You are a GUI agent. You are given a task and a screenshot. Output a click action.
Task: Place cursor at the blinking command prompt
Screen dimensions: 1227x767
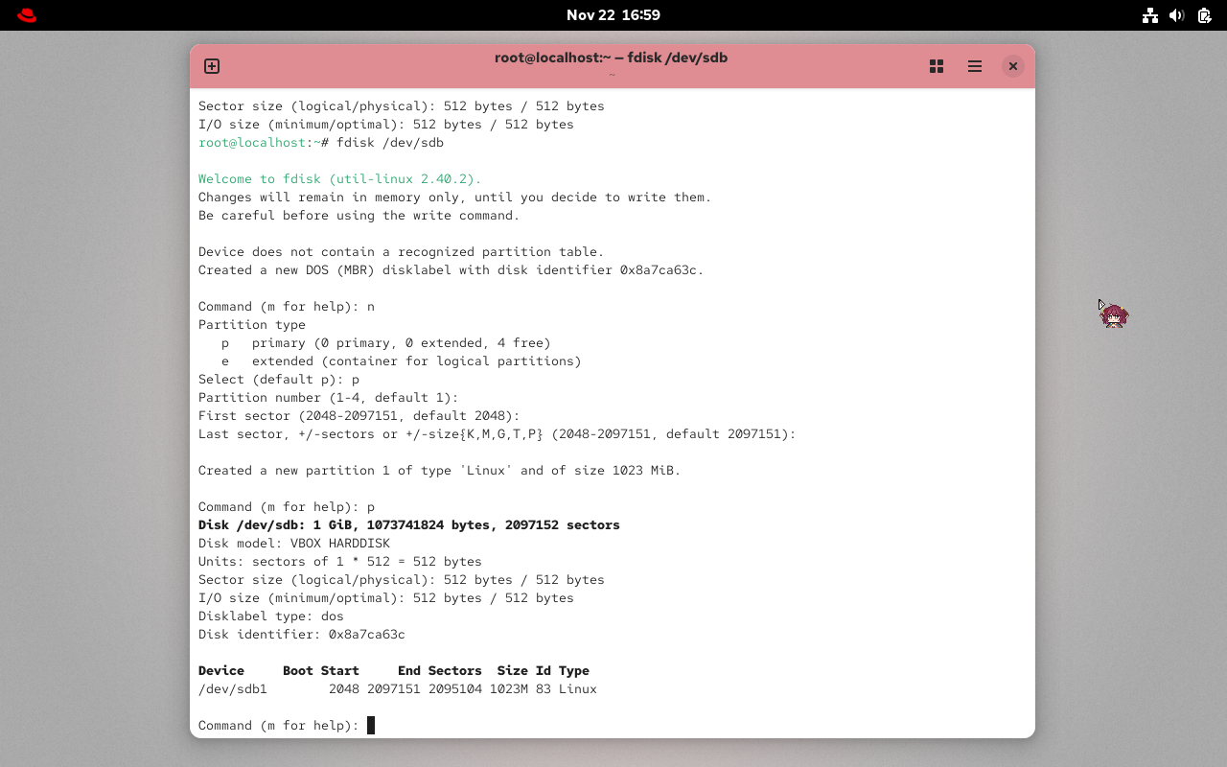pyautogui.click(x=369, y=725)
